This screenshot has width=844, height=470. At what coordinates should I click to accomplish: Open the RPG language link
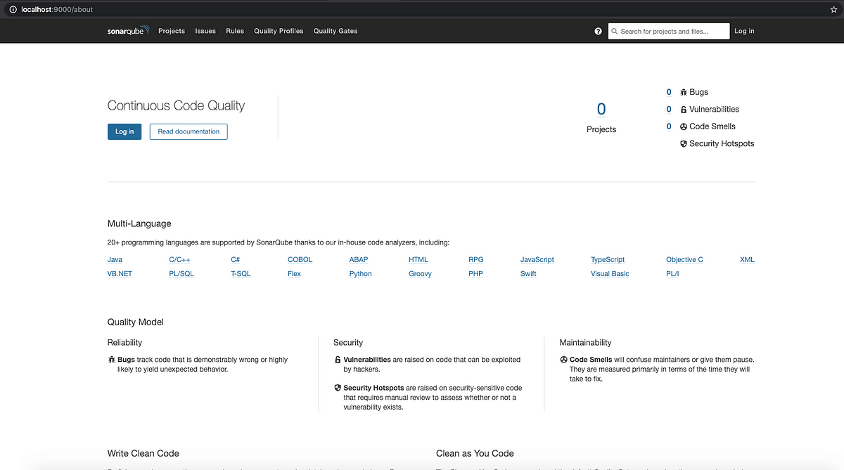tap(476, 260)
